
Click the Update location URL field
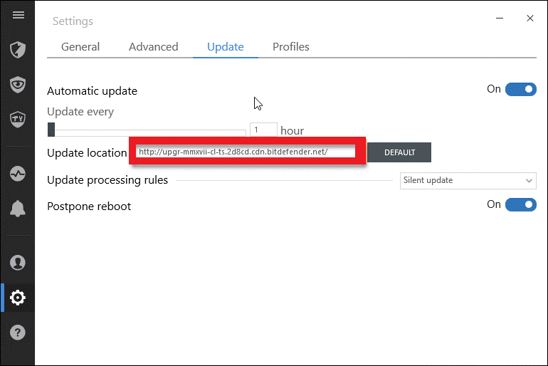[x=246, y=152]
